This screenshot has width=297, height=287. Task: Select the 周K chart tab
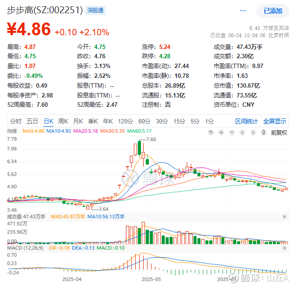click(x=63, y=121)
